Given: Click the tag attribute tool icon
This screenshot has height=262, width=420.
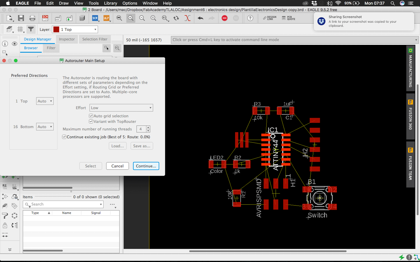Looking at the screenshot, I should pyautogui.click(x=14, y=206).
